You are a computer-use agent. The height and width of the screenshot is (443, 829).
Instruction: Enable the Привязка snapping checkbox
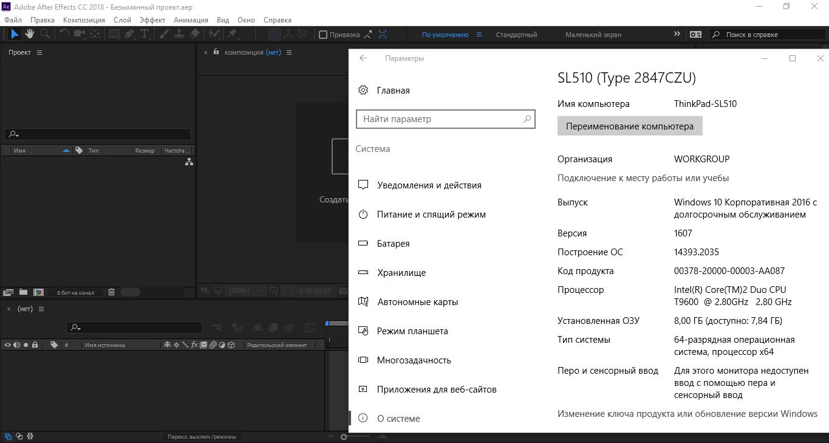[x=323, y=35]
